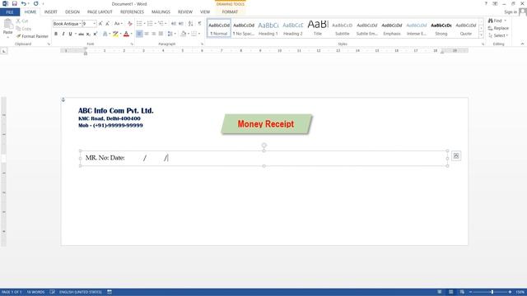Viewport: 527px width, 296px height.
Task: Show paragraph marks with pilcrow icon
Action: pos(199,24)
